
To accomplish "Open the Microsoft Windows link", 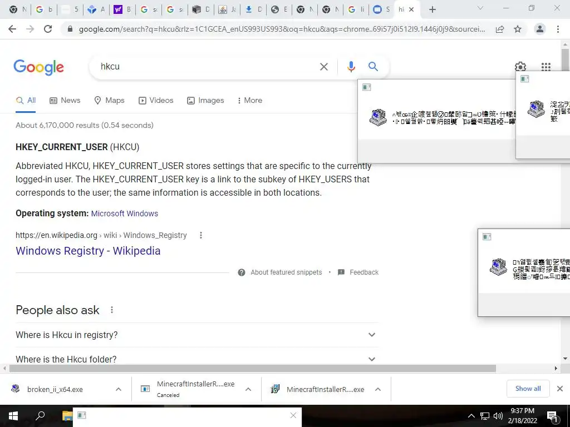I will click(124, 213).
